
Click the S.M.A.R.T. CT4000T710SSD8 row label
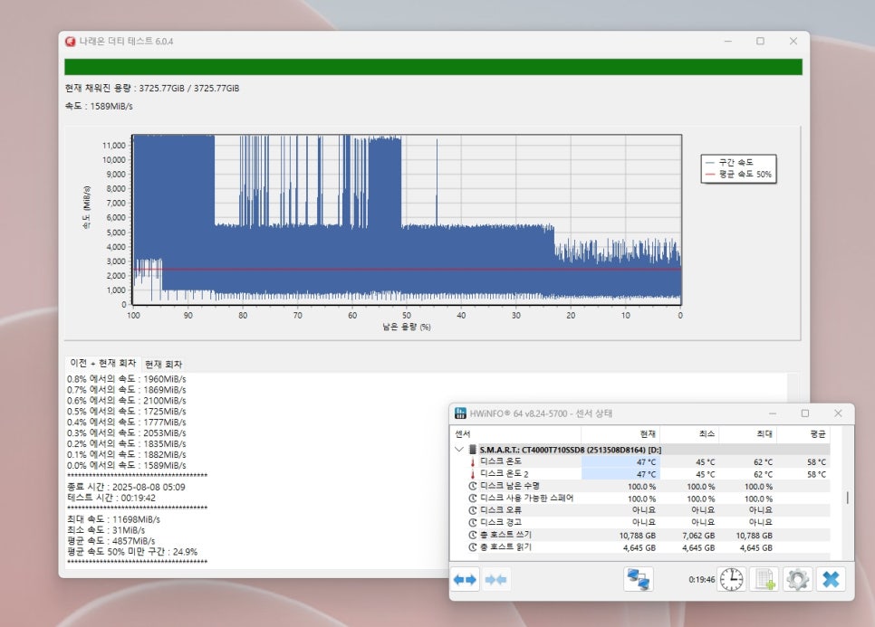coord(571,450)
